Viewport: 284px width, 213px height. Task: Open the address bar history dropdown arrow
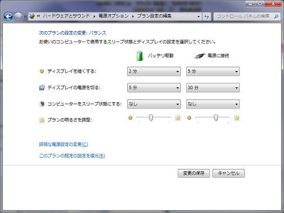tap(198, 17)
